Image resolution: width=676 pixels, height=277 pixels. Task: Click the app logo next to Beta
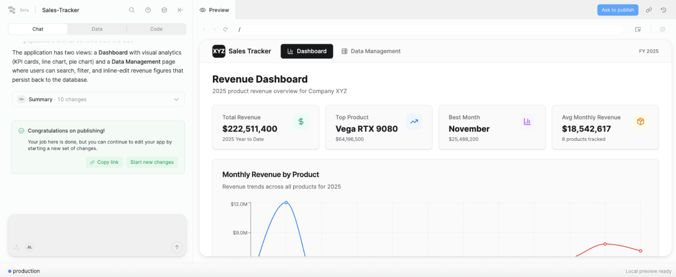(12, 10)
